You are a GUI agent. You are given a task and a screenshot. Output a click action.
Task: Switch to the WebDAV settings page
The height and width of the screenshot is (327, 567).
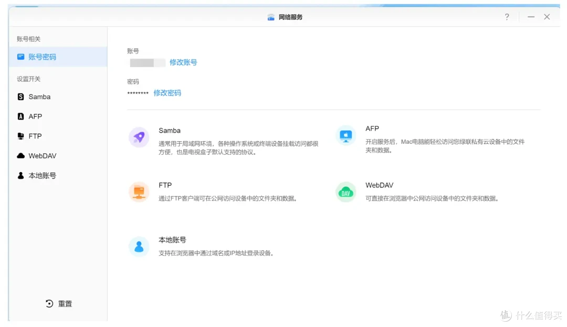pyautogui.click(x=58, y=156)
